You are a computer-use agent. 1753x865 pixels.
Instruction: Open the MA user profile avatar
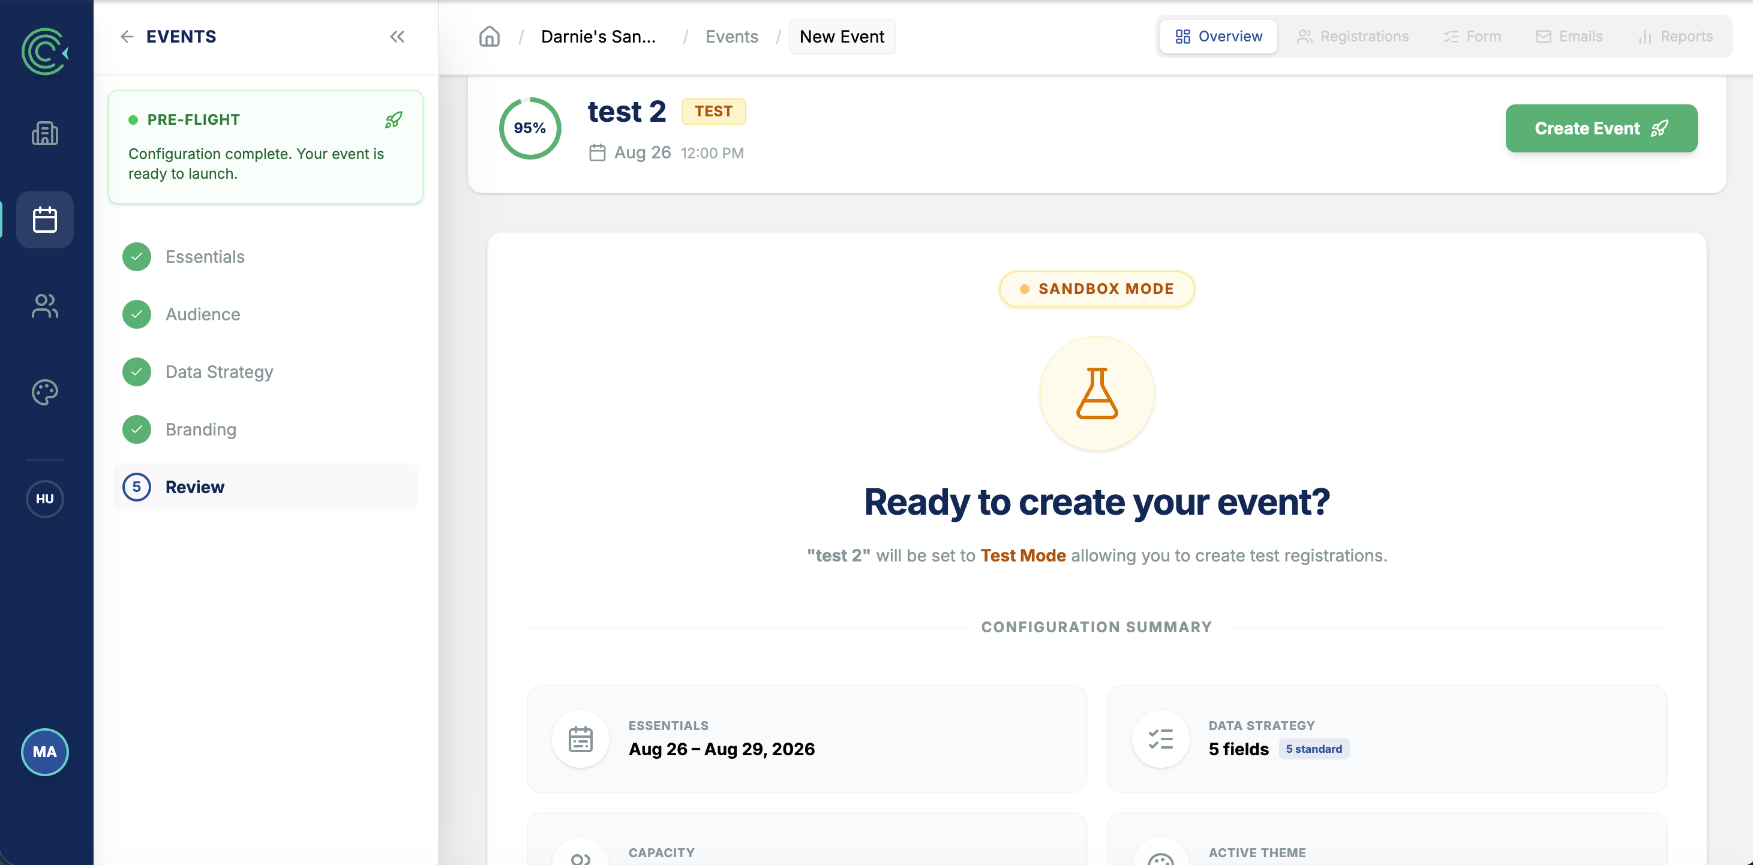(45, 752)
